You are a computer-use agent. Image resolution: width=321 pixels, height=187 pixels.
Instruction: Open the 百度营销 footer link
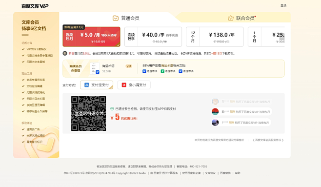pos(225,173)
